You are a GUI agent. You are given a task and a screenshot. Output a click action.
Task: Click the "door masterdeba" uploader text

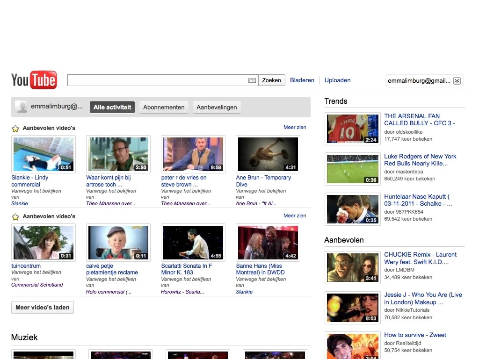pos(404,172)
